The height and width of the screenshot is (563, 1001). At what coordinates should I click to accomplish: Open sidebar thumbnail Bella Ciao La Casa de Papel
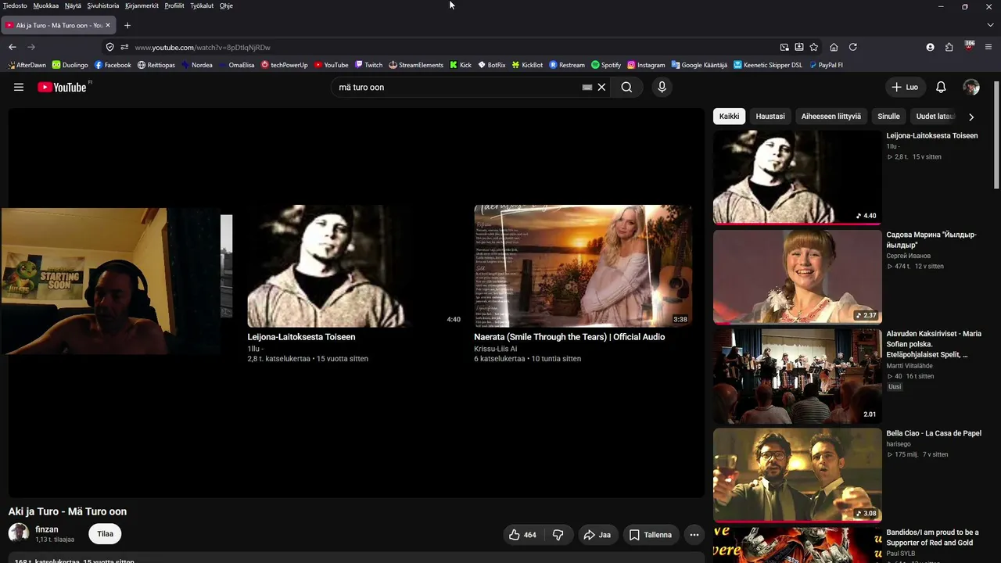(797, 475)
